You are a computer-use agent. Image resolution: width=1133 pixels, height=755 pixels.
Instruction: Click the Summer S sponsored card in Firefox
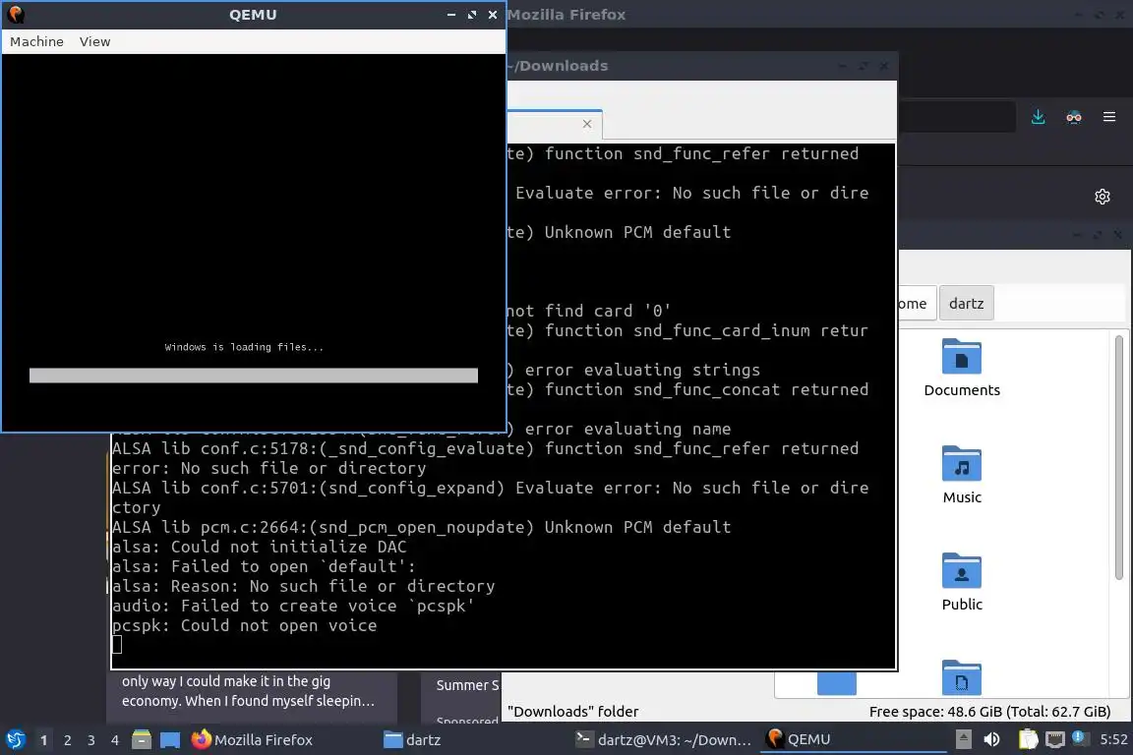(460, 697)
